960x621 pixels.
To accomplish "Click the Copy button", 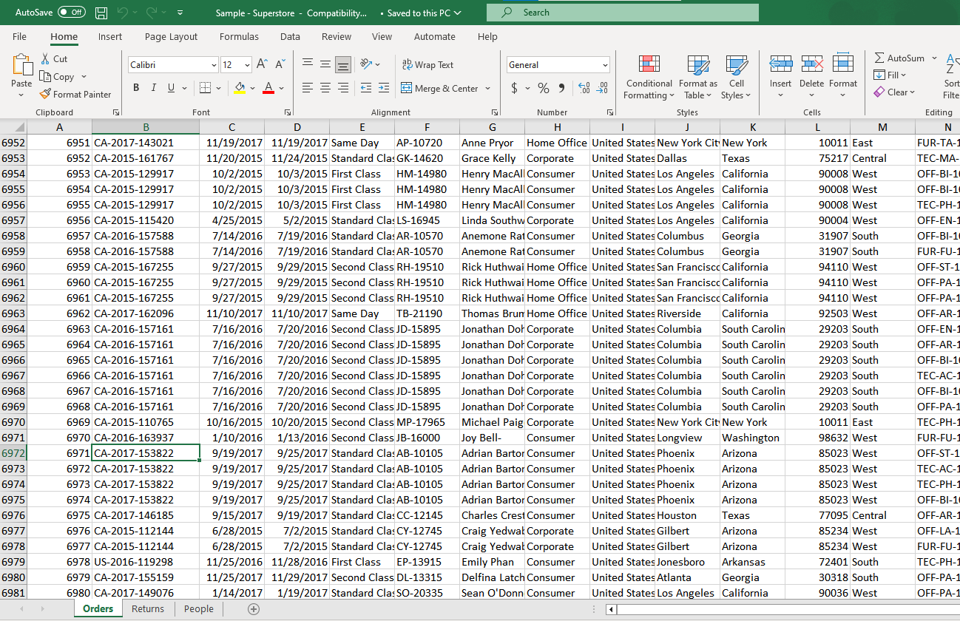I will click(x=58, y=77).
